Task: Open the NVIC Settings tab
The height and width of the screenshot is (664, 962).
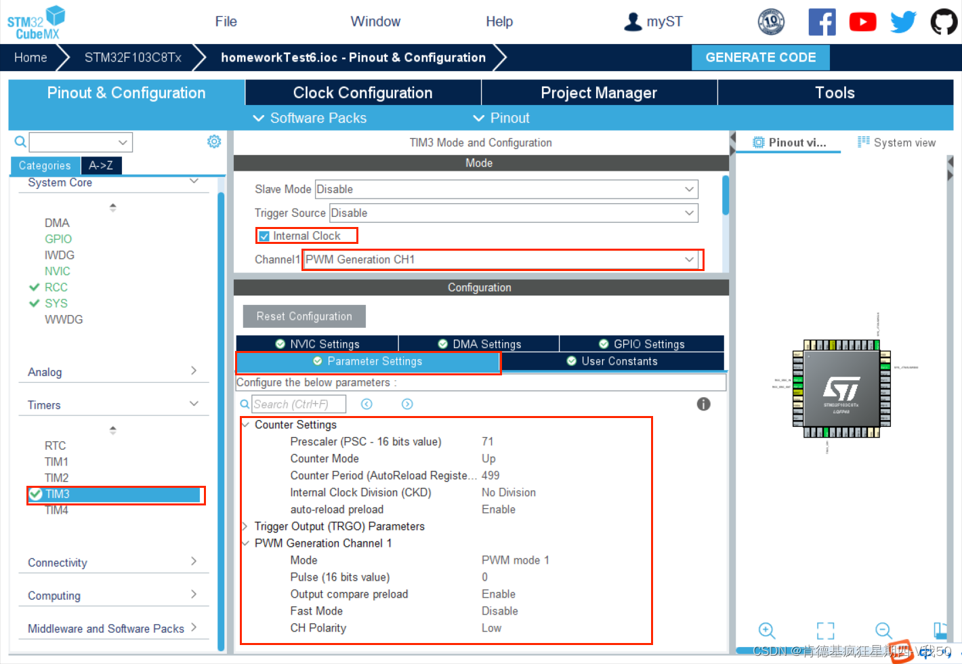Action: [317, 344]
